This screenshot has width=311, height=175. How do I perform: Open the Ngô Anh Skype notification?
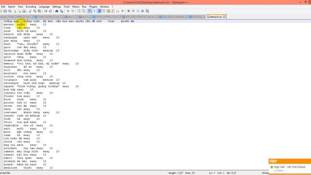click(x=290, y=169)
